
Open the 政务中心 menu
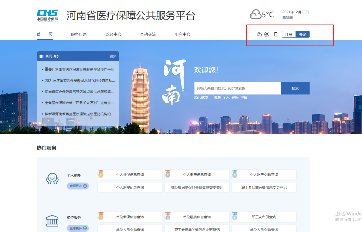click(113, 34)
